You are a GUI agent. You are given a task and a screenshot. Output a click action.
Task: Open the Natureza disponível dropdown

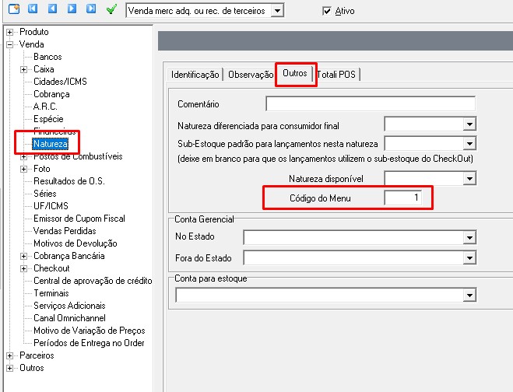(x=469, y=179)
